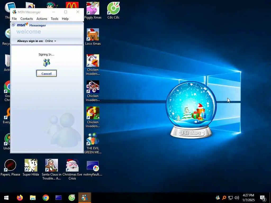The width and height of the screenshot is (271, 203).
Task: Open the Help menu
Action: point(65,19)
